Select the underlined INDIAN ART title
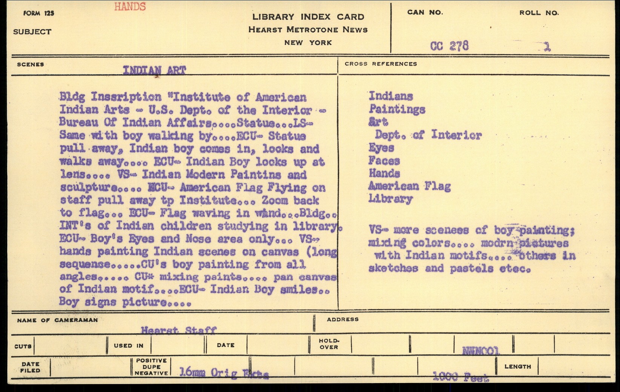This screenshot has height=392, width=620. coord(154,70)
